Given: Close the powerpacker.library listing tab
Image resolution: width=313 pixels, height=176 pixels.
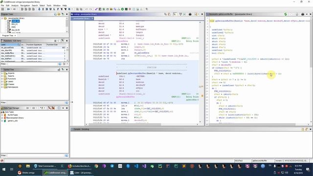Looking at the screenshot, I should (92, 19).
